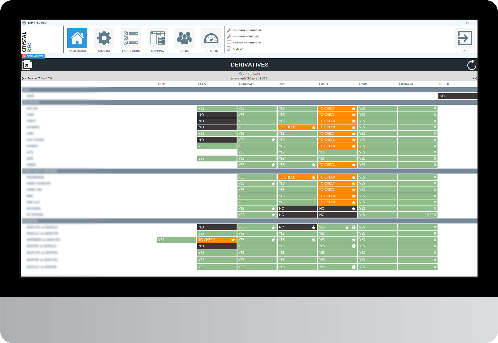Click the Open New Dashboard monitor icon
Image resolution: width=498 pixels, height=343 pixels.
(x=229, y=42)
